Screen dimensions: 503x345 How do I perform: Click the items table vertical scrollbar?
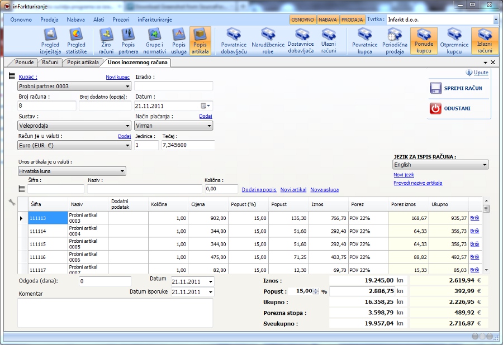click(x=486, y=235)
